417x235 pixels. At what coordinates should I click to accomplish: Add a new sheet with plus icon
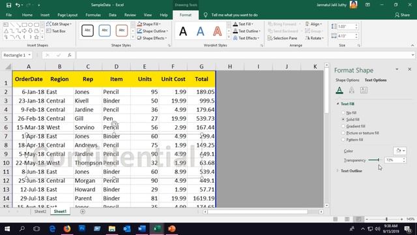tap(83, 211)
